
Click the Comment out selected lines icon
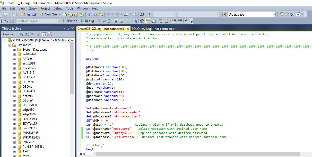click(x=161, y=21)
